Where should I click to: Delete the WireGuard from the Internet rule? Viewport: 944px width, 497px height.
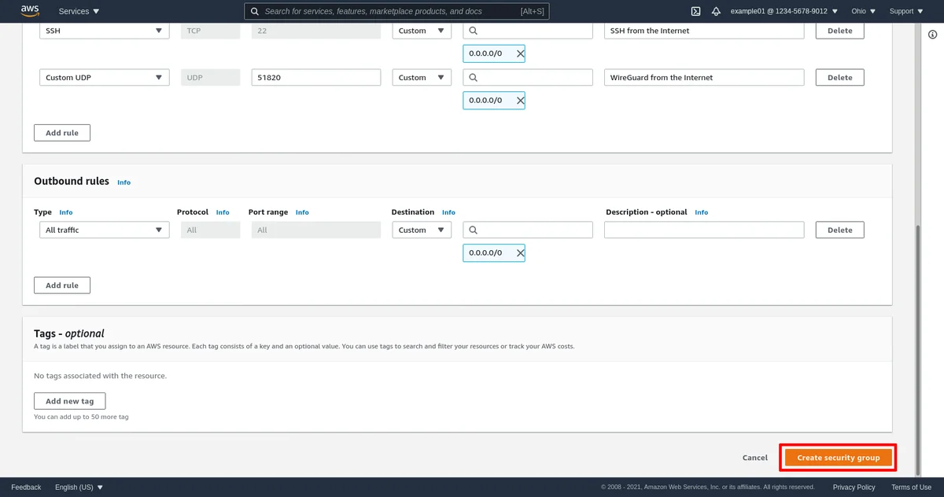pyautogui.click(x=839, y=78)
